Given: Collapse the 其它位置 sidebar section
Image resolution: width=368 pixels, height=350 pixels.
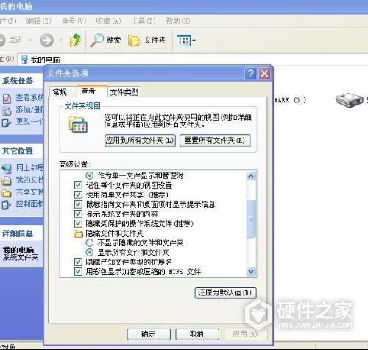Looking at the screenshot, I should coord(21,150).
